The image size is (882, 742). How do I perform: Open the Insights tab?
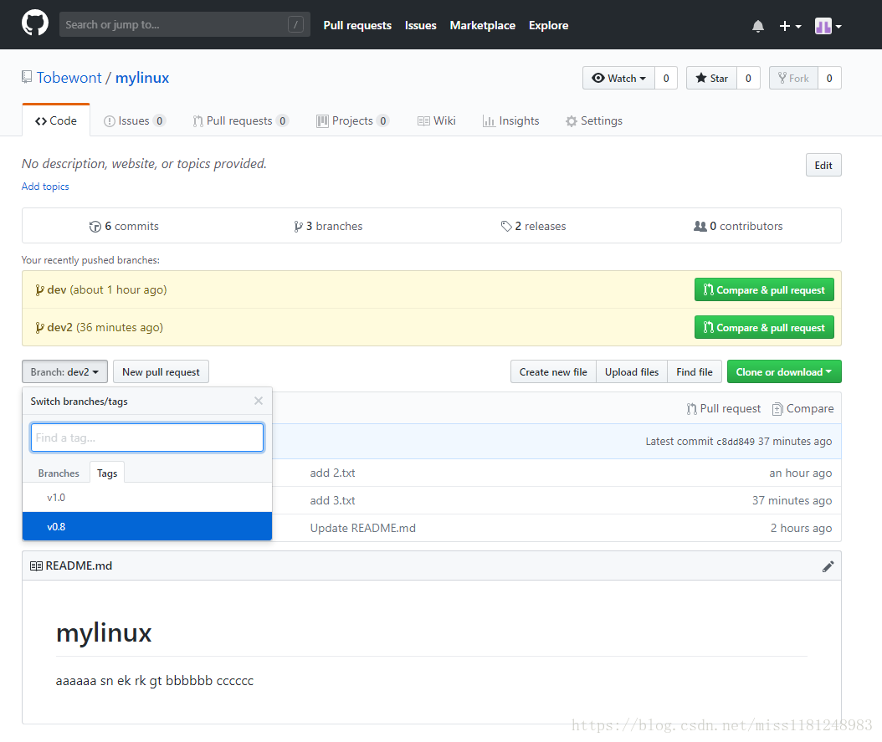pos(510,120)
